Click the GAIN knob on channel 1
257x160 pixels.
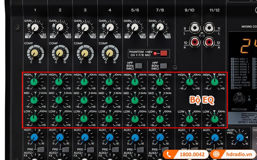[35, 27]
